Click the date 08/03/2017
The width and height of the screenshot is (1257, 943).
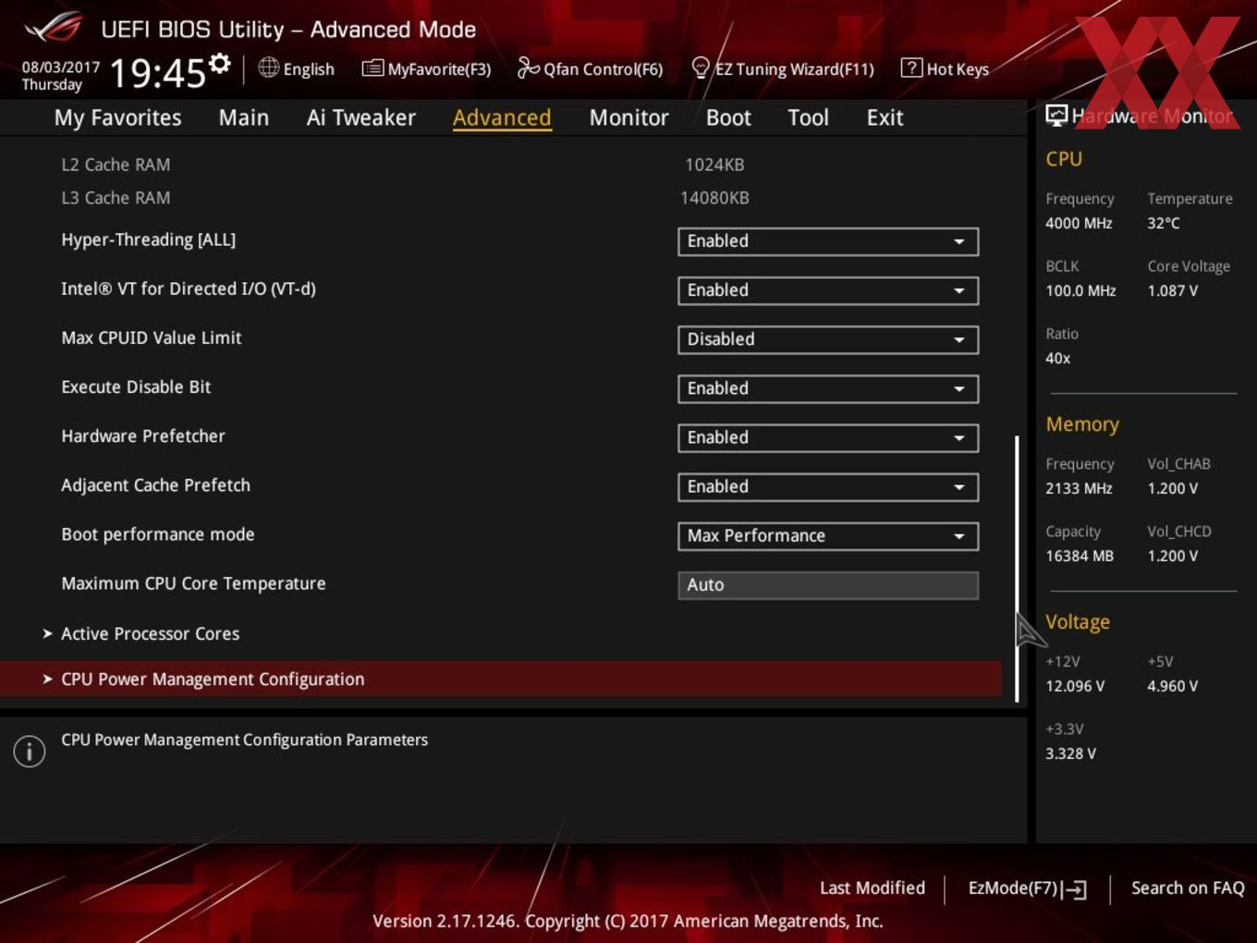click(x=61, y=67)
